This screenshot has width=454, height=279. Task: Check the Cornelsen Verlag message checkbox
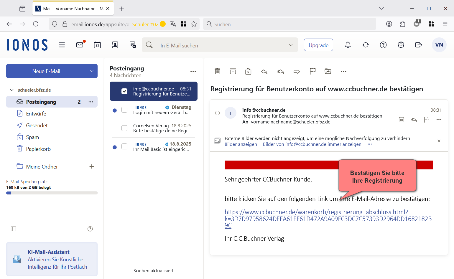pyautogui.click(x=124, y=128)
